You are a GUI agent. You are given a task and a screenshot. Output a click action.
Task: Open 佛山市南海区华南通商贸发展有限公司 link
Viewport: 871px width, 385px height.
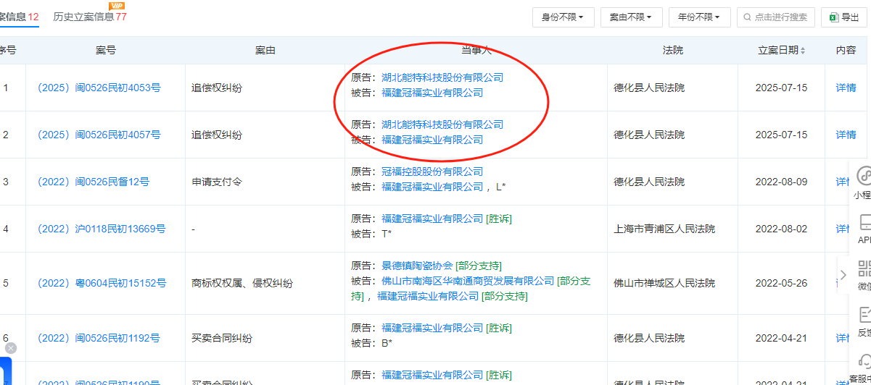[x=468, y=281]
